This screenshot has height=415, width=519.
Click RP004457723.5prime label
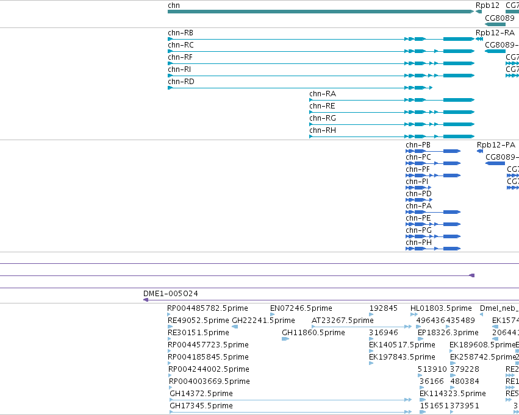click(x=208, y=345)
